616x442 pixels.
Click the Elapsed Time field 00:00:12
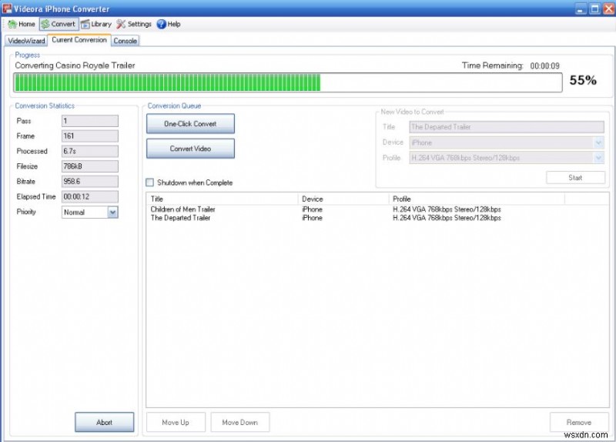90,196
